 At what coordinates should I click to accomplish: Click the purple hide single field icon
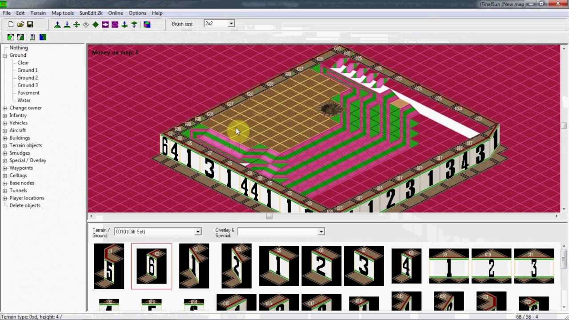pyautogui.click(x=105, y=24)
